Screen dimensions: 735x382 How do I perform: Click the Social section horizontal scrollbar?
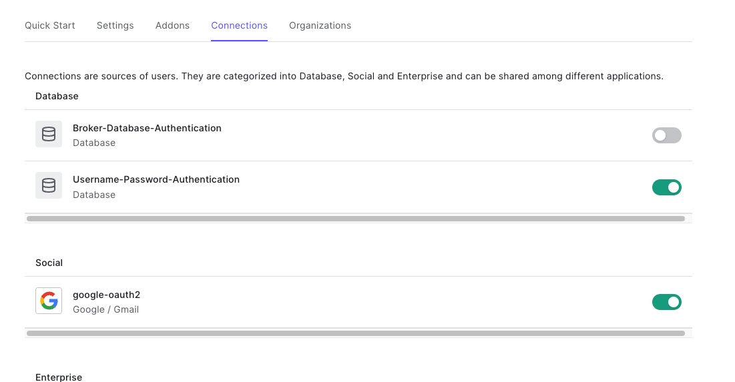click(356, 333)
